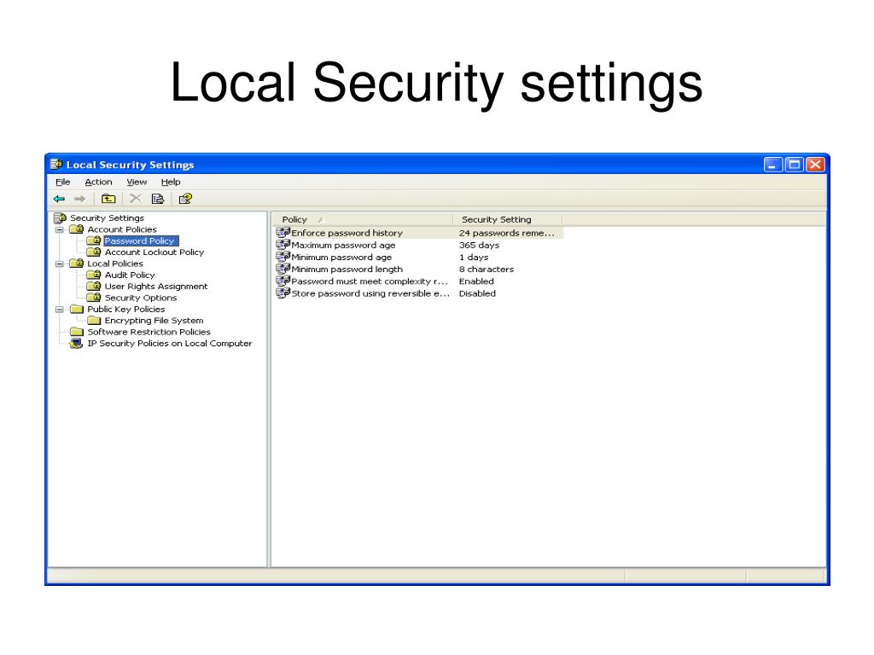Click the '1 days' setting value
Viewport: 874px width, 655px height.
(473, 257)
